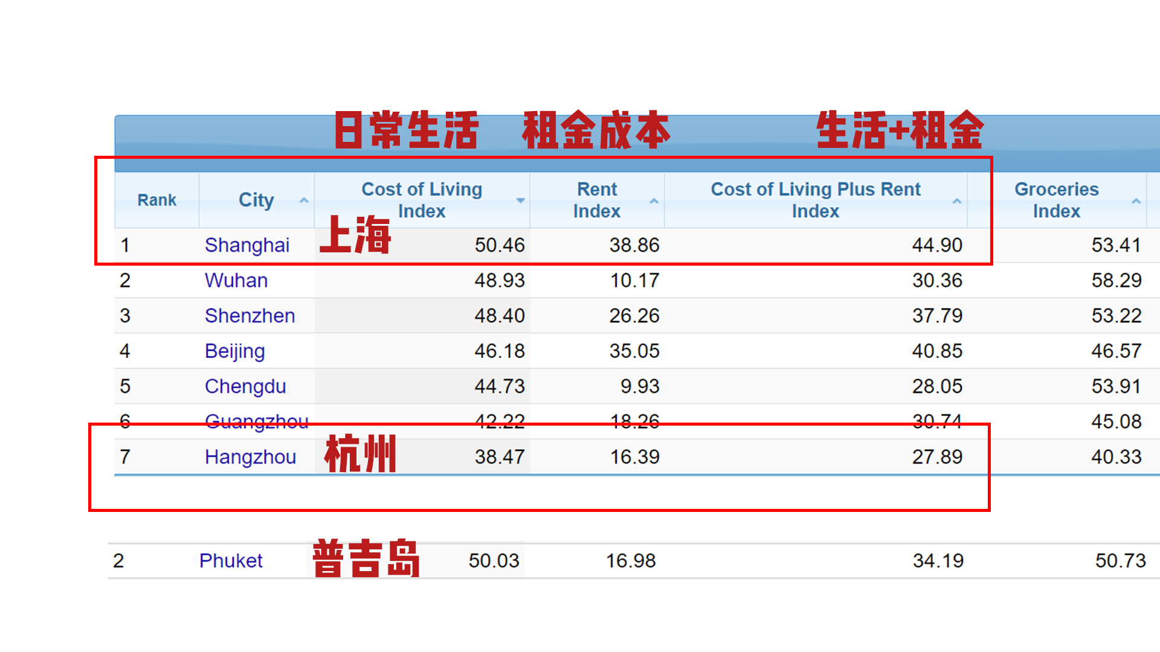Click sort arrow on Cost of Living Plus Rent
Image resolution: width=1160 pixels, height=652 pixels.
tap(956, 200)
